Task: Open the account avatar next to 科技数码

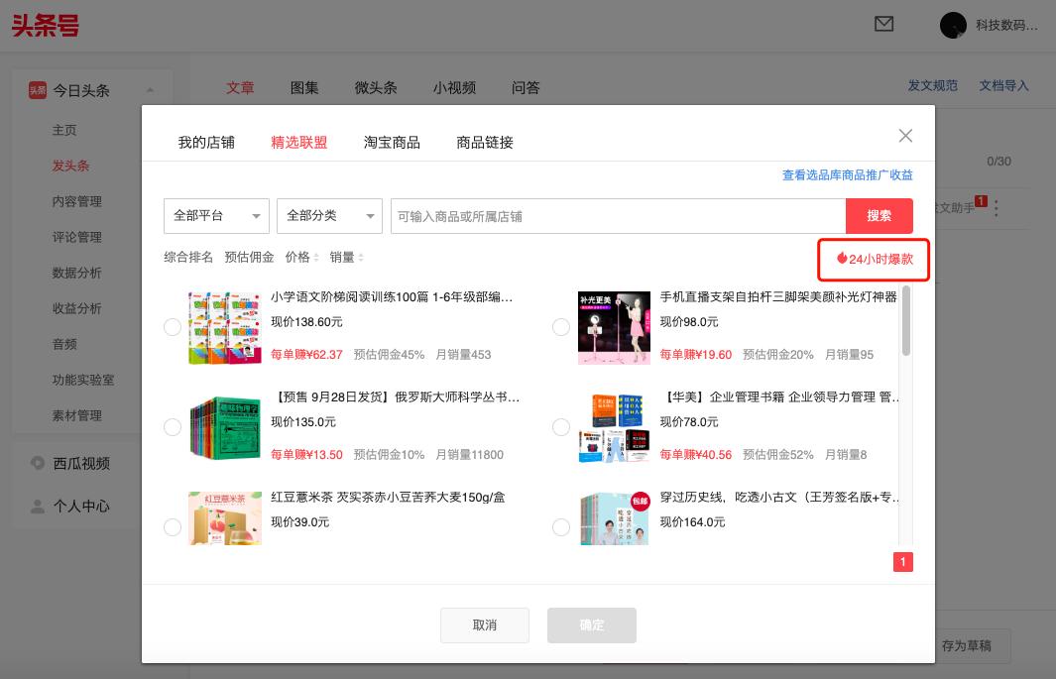Action: coord(953,25)
